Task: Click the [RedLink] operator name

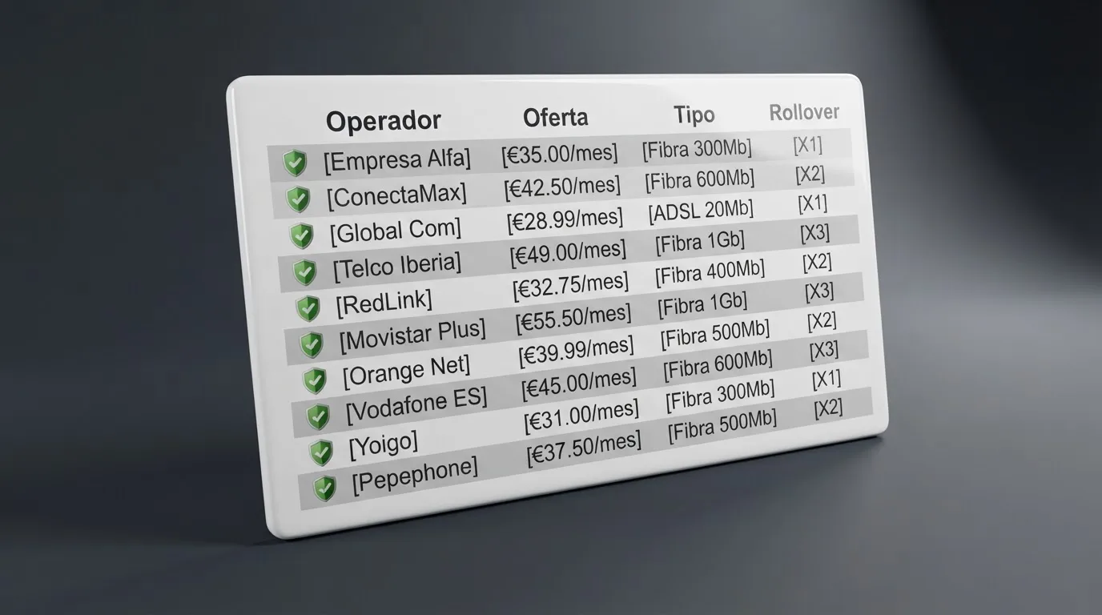Action: pos(384,301)
